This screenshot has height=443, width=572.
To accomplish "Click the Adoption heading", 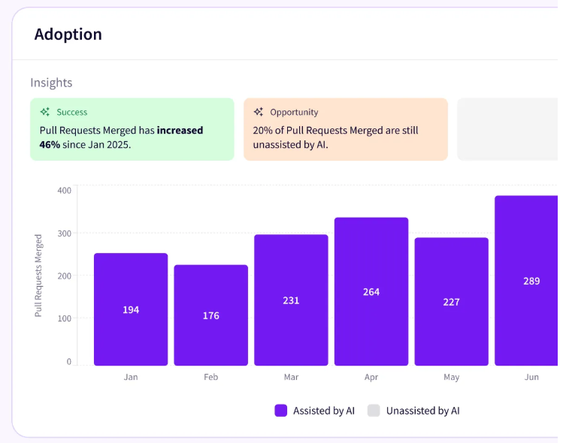I will pyautogui.click(x=68, y=35).
